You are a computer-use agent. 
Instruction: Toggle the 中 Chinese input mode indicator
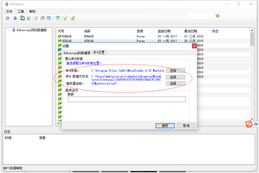click(x=256, y=124)
